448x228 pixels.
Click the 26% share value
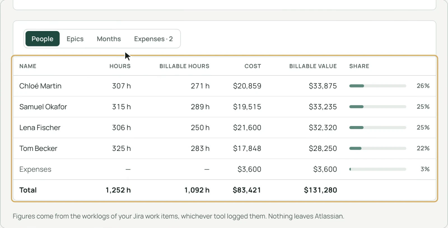click(x=423, y=86)
